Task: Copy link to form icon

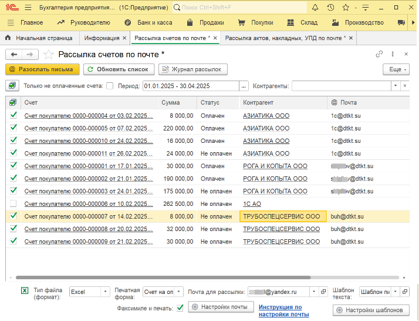Action: click(379, 54)
